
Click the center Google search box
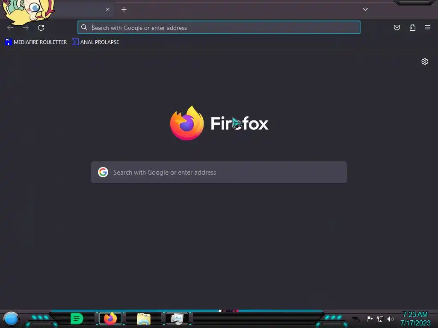(219, 172)
